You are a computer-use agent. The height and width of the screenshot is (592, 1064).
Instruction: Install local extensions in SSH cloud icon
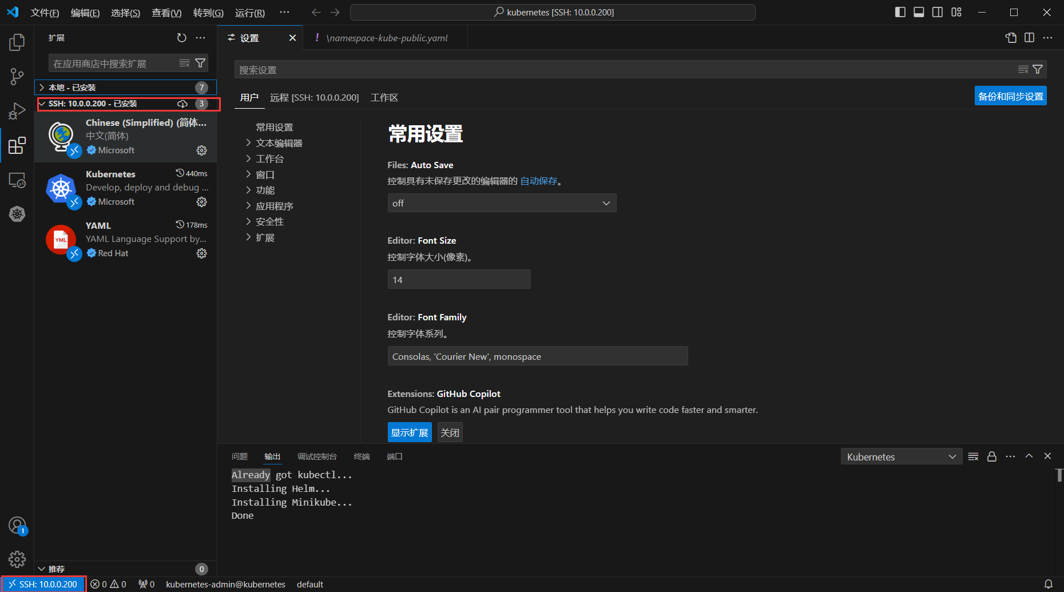[182, 104]
